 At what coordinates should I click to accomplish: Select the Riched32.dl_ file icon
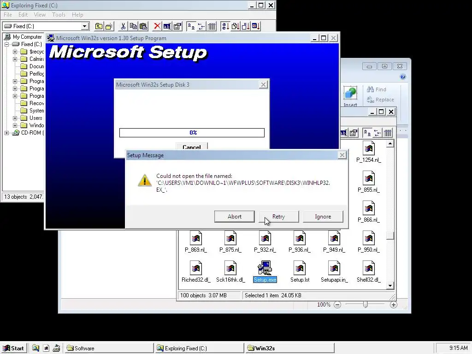(196, 268)
